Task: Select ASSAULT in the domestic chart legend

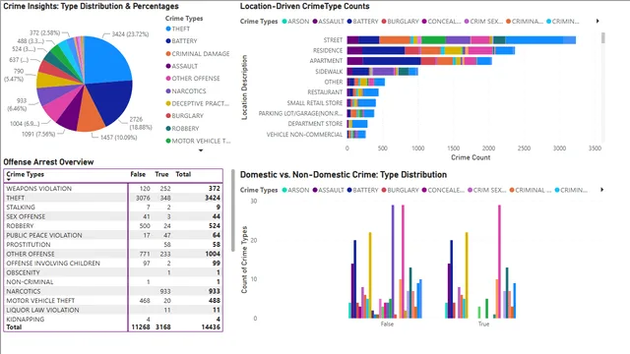Action: pos(328,190)
